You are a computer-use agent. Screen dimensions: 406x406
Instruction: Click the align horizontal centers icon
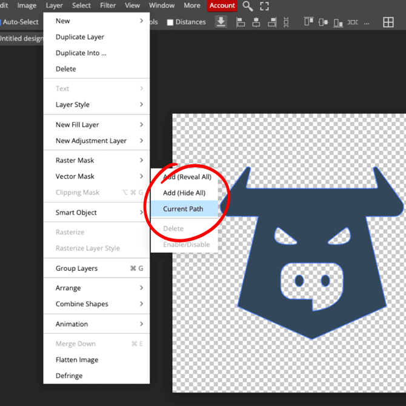click(256, 22)
